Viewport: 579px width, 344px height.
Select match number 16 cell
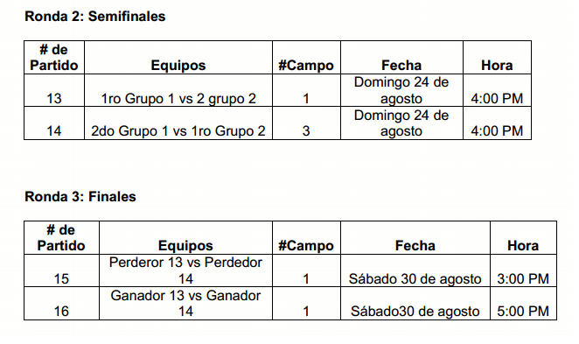coord(61,304)
